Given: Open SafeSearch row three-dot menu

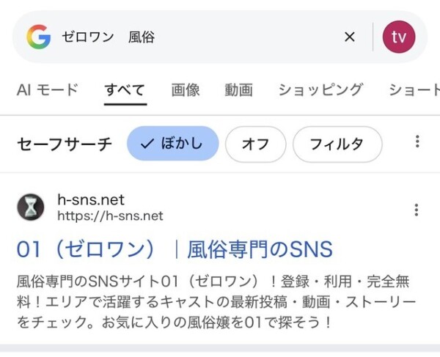Looking at the screenshot, I should click(x=417, y=142).
